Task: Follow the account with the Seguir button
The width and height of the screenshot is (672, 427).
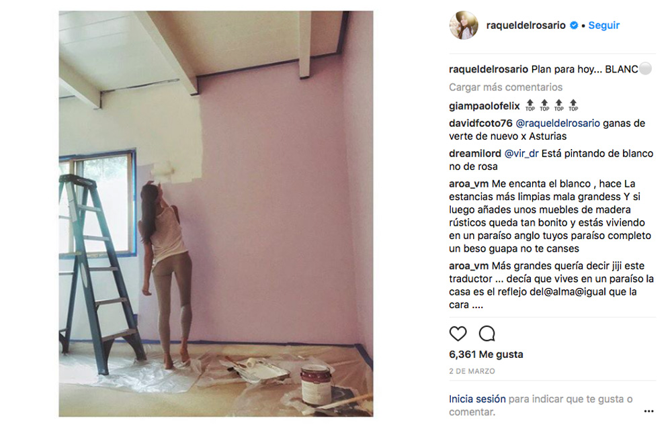Action: tap(604, 26)
